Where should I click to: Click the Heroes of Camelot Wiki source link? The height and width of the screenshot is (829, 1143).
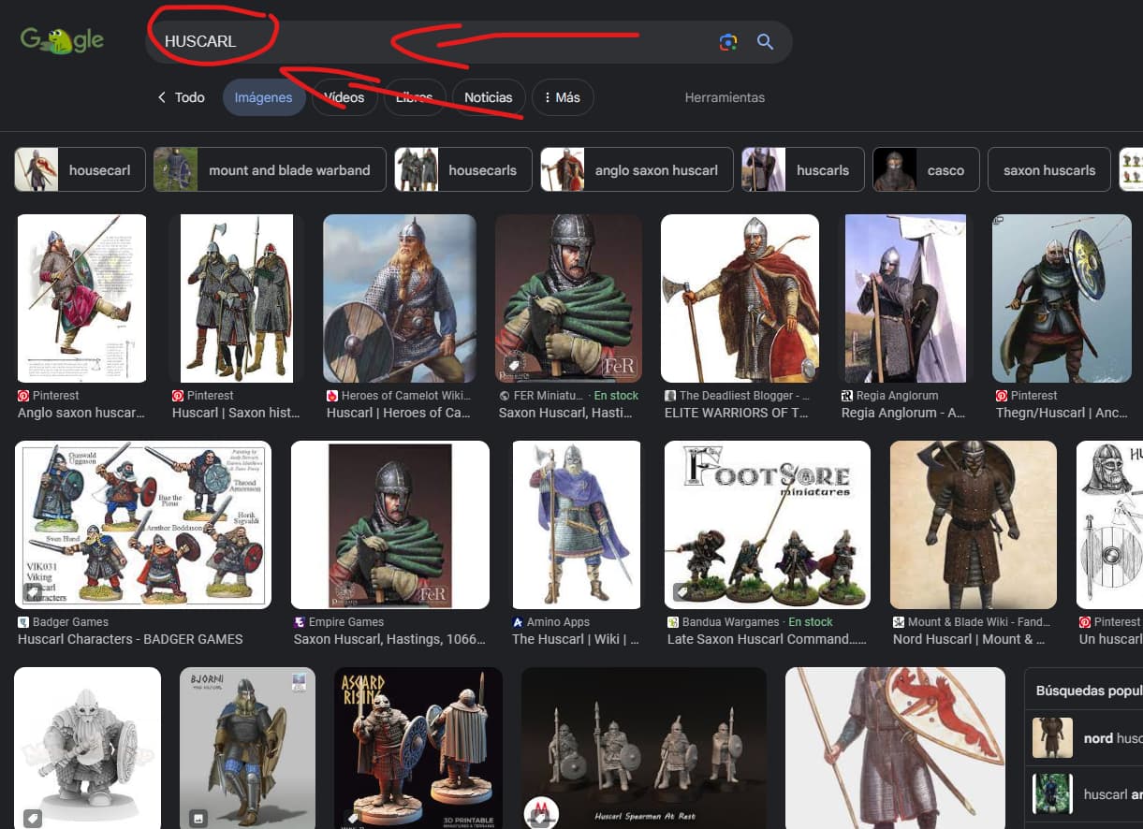point(405,396)
